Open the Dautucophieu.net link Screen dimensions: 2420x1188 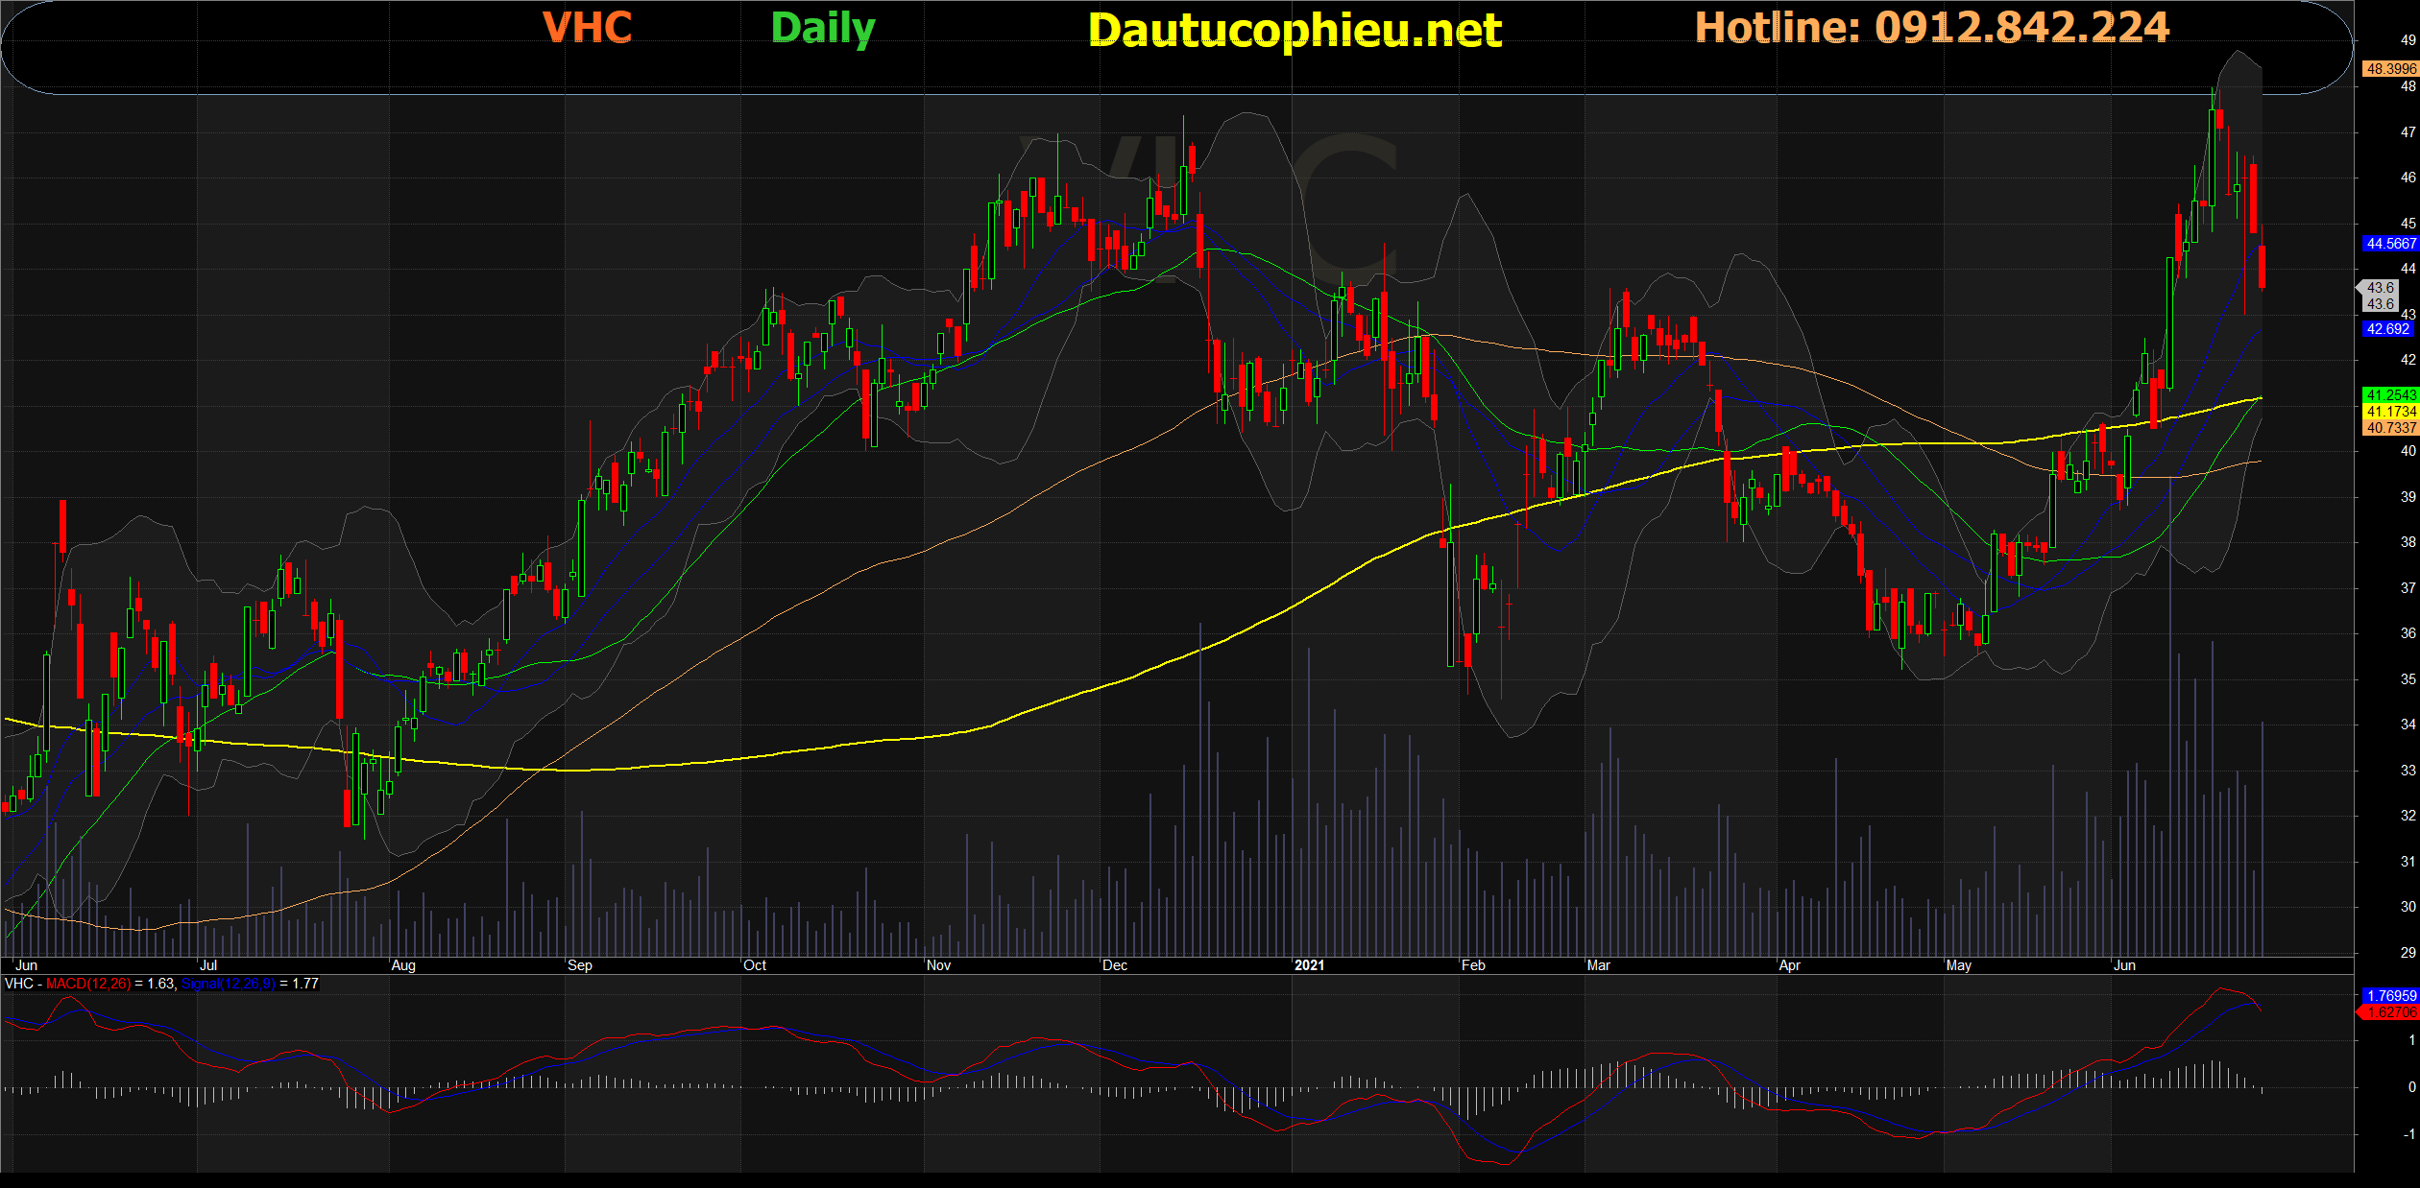pyautogui.click(x=1294, y=31)
